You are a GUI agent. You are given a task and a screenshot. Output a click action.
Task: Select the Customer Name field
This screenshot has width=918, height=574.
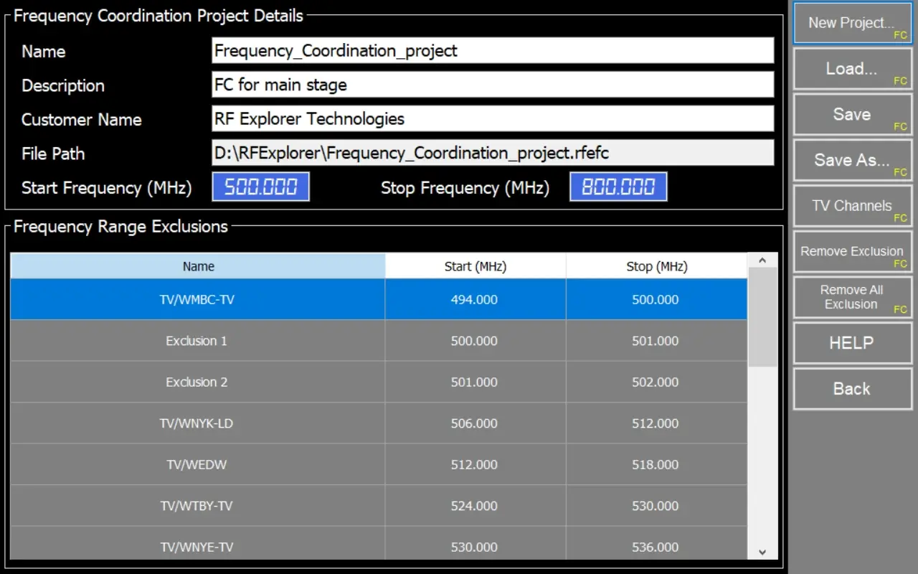(x=493, y=119)
